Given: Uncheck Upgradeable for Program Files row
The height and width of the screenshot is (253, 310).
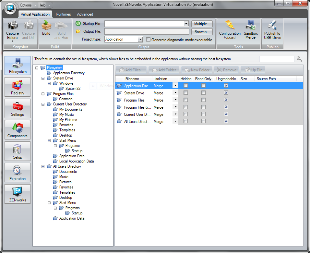Looking at the screenshot, I should [226, 100].
